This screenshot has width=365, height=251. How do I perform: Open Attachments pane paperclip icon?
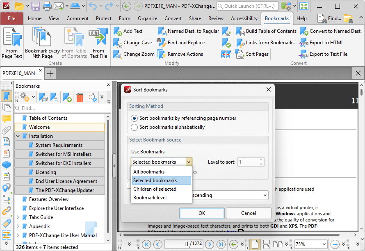(6, 130)
